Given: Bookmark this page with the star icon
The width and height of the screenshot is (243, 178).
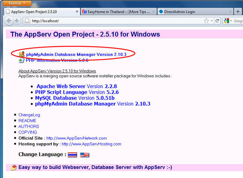Looking at the screenshot, I should coord(206,21).
